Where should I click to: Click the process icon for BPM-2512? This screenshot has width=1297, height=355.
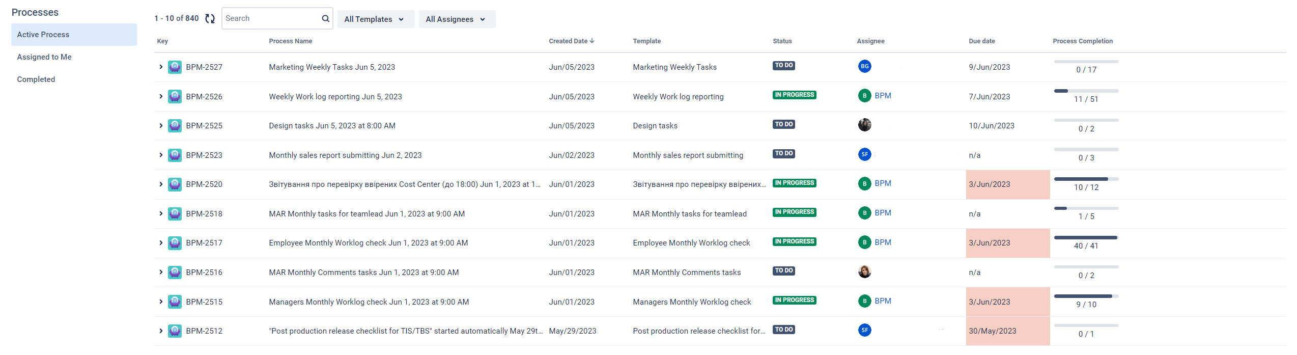pos(175,331)
